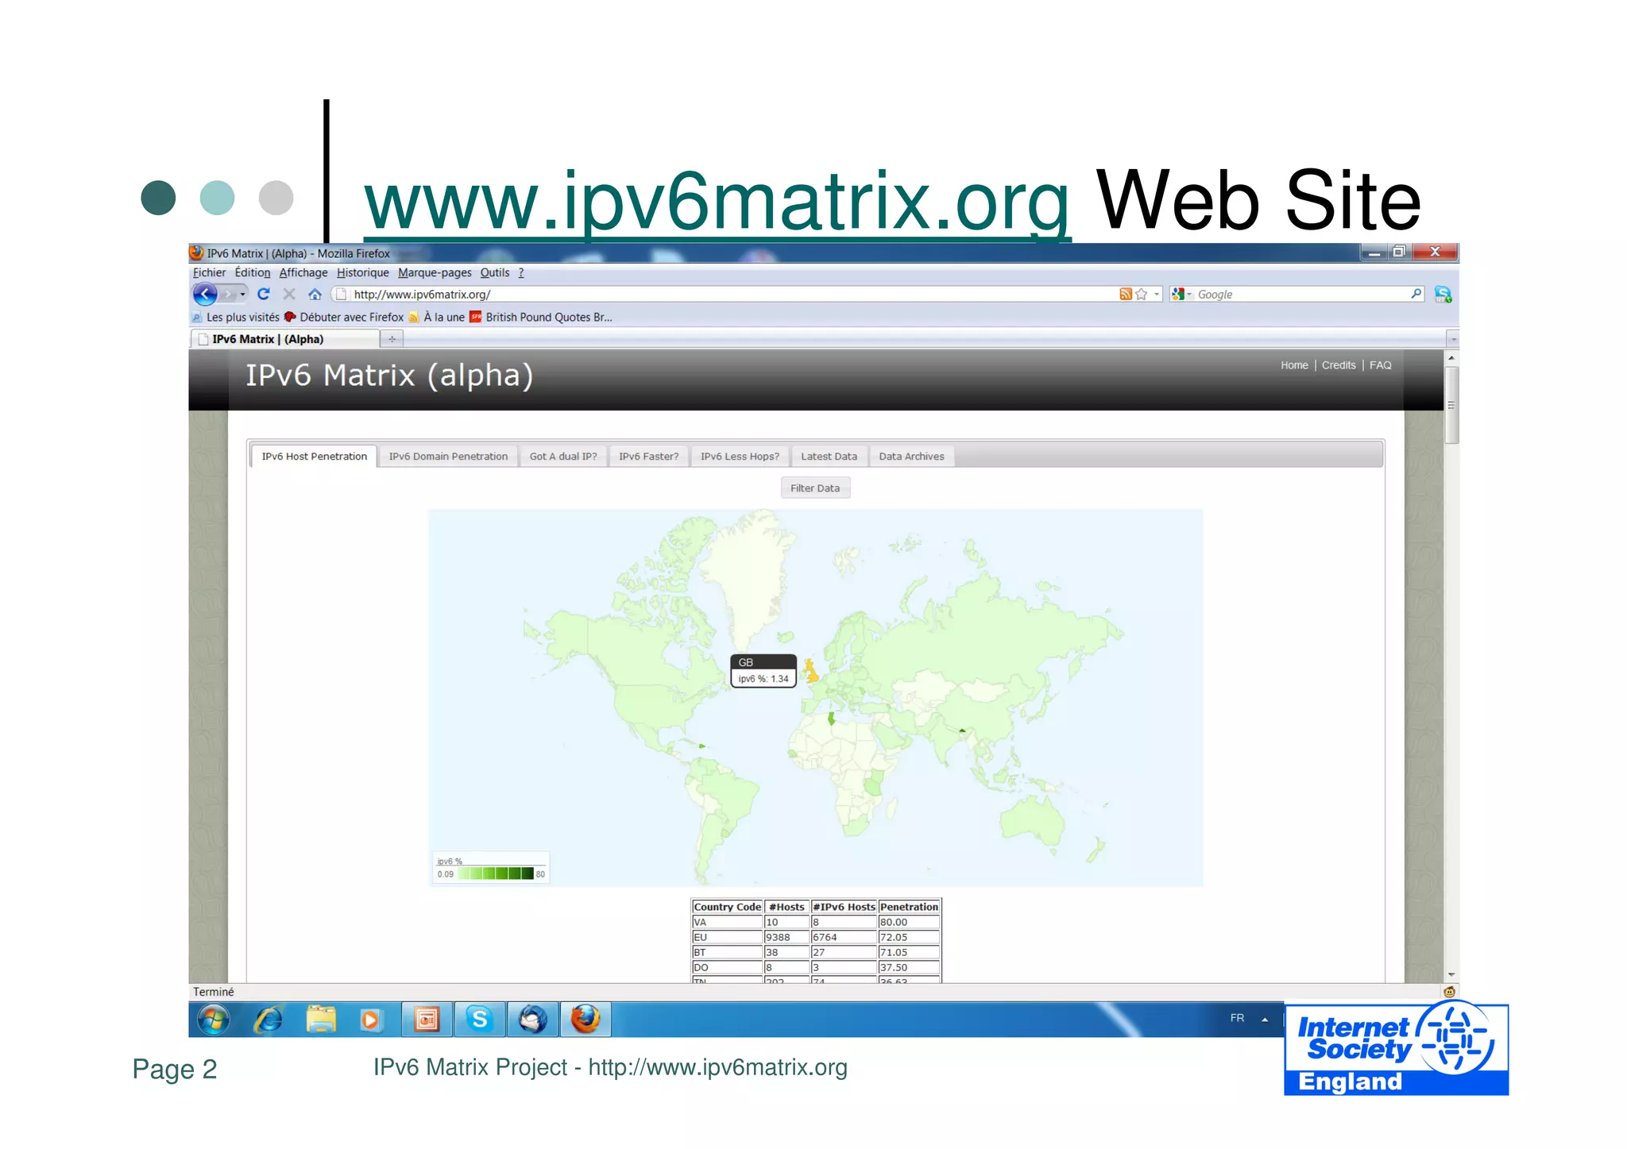
Task: Open the Google search engine selector dropdown
Action: pyautogui.click(x=1181, y=295)
